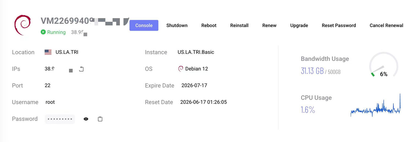Image resolution: width=409 pixels, height=142 pixels.
Task: Click the CPU usage line chart
Action: click(375, 105)
